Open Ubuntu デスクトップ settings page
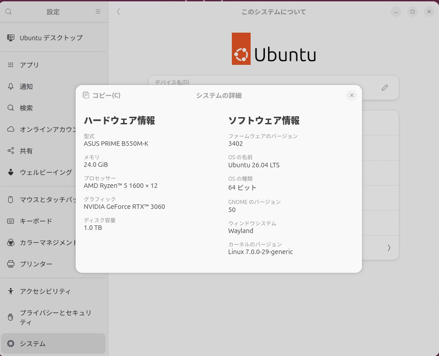 coord(53,38)
